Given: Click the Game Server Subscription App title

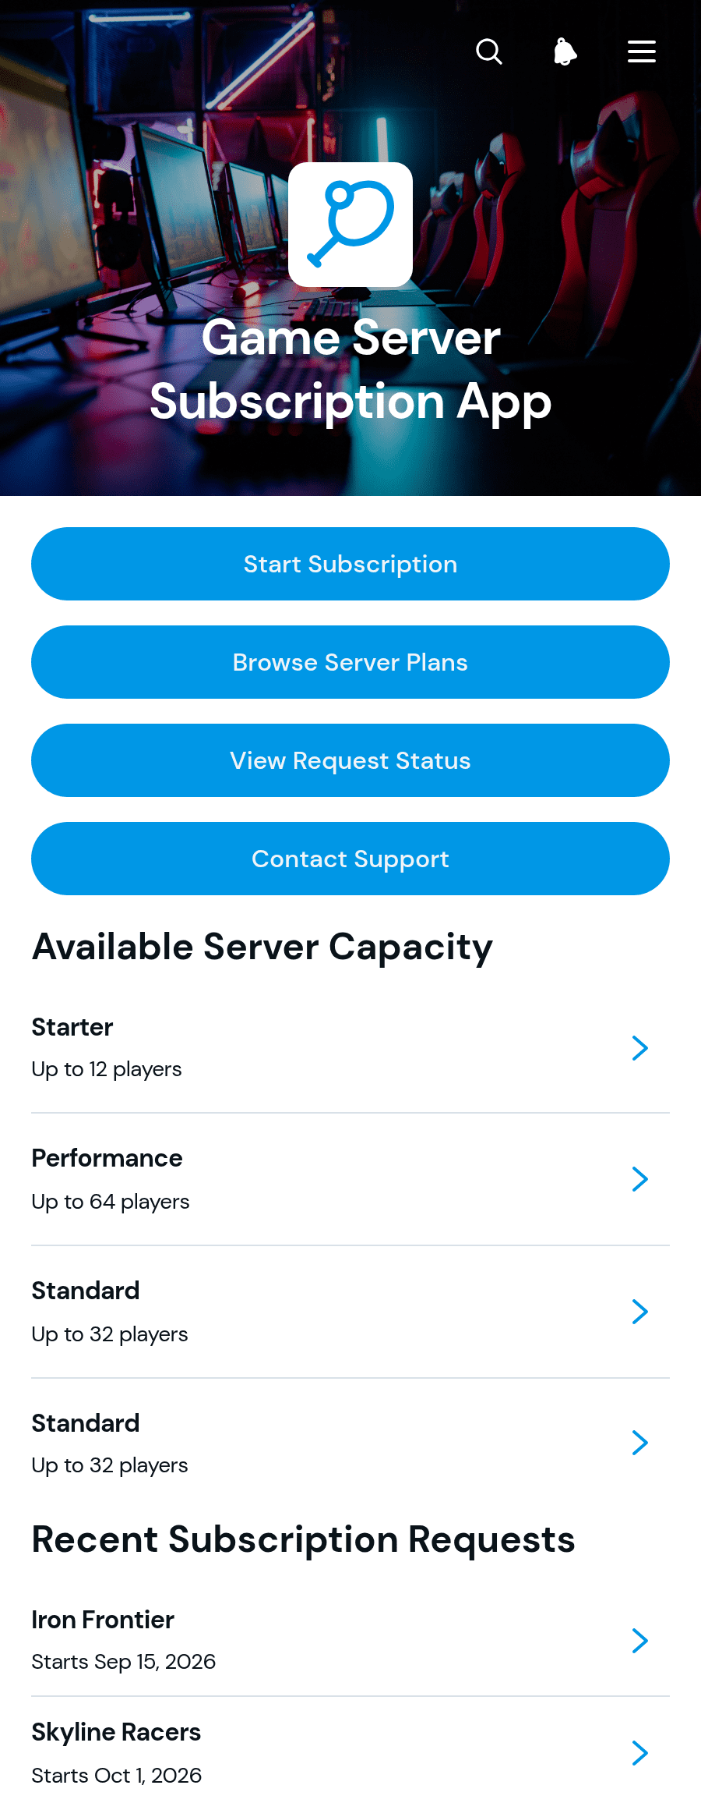Looking at the screenshot, I should pyautogui.click(x=350, y=370).
